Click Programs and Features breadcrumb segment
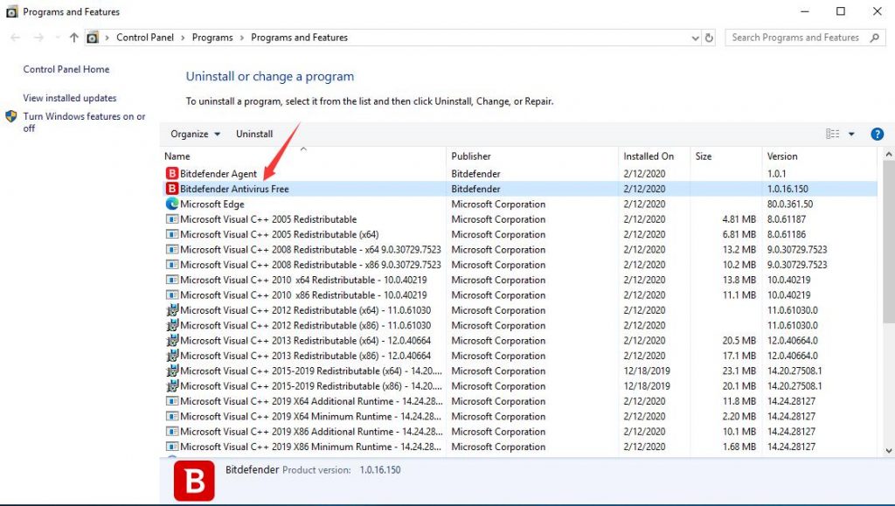Viewport: 895px width, 506px height. click(299, 38)
